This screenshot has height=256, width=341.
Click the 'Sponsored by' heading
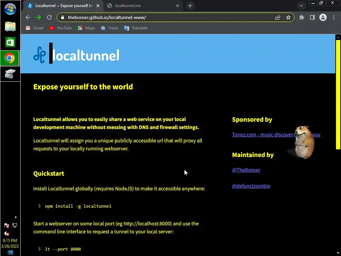click(252, 120)
